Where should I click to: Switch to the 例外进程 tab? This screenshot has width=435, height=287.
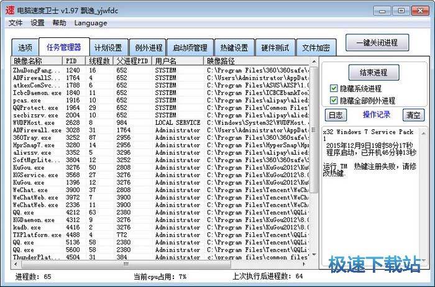click(x=149, y=48)
